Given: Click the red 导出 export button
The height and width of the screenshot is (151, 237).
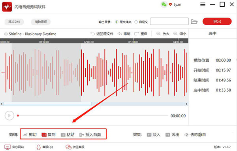Looking at the screenshot, I should [217, 21].
